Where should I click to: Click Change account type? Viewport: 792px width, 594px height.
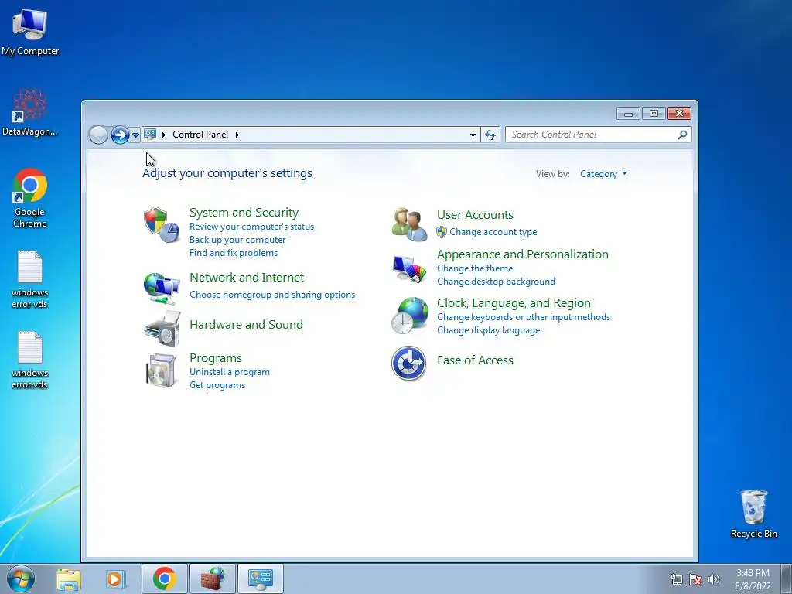point(493,232)
